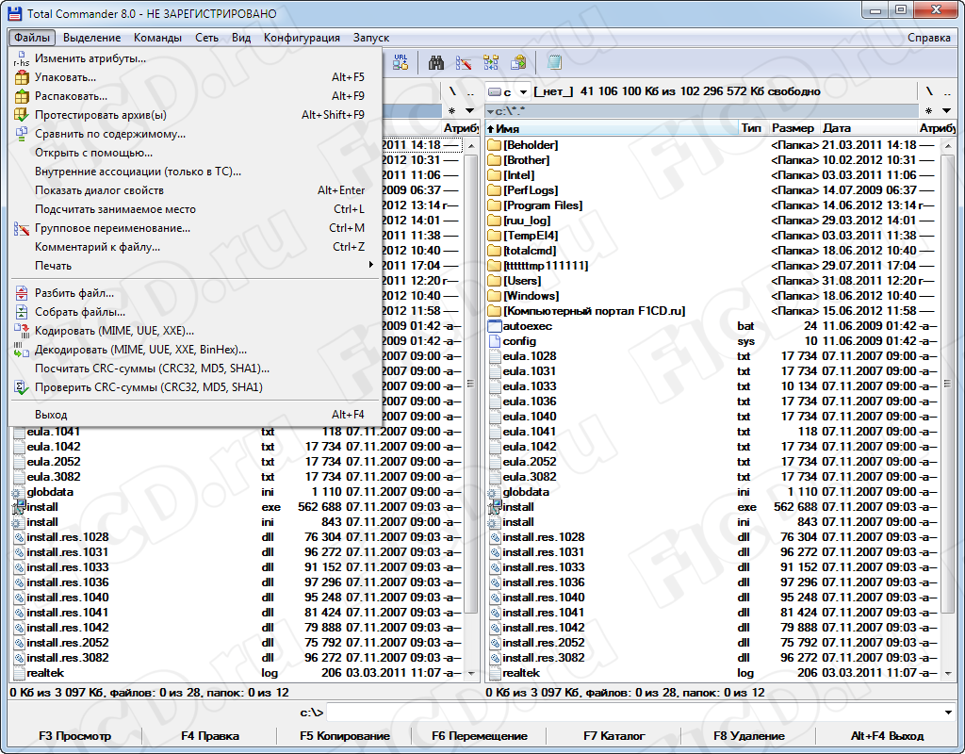Open the command line history dropdown
Viewport: 965px width, 754px height.
coord(948,713)
